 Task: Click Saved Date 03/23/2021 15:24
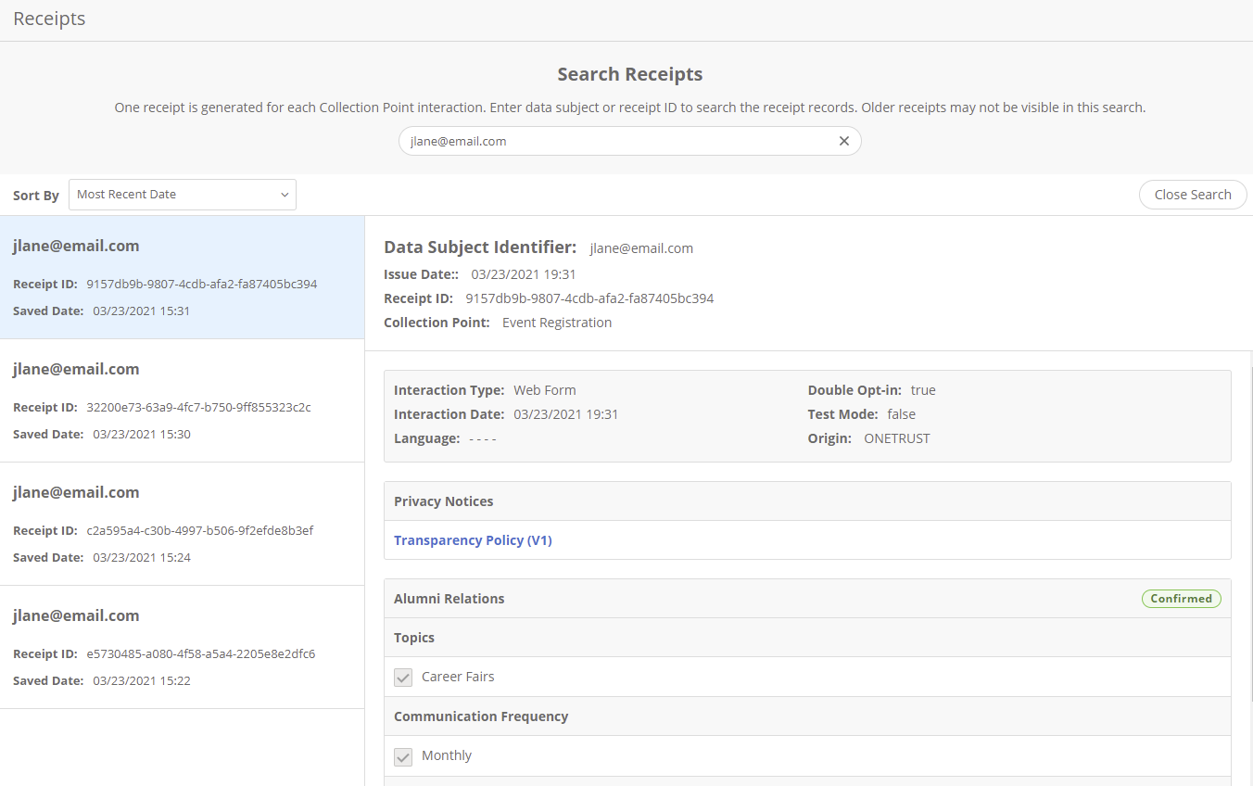pyautogui.click(x=142, y=558)
